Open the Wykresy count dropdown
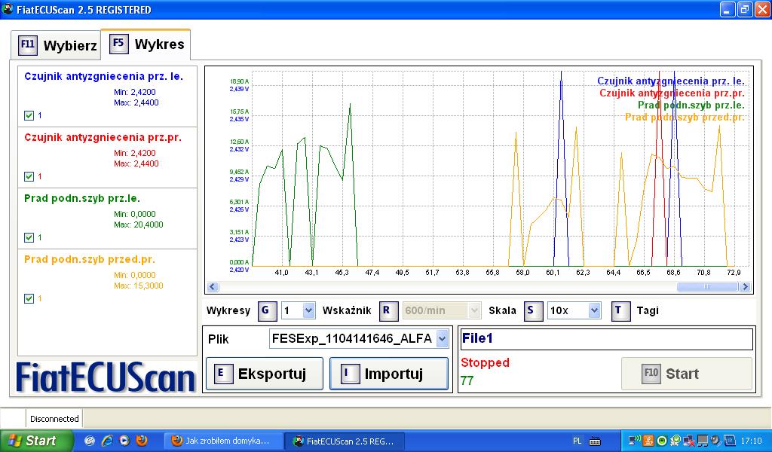772x452 pixels. pos(308,310)
